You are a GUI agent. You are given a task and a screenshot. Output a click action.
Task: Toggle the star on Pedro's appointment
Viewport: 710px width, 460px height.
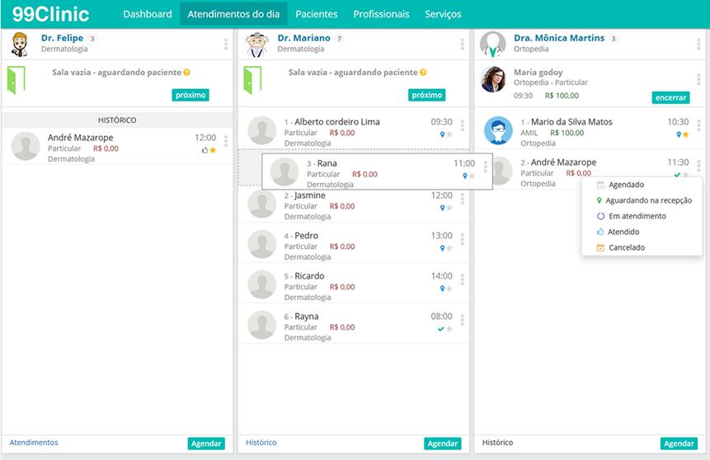(449, 248)
